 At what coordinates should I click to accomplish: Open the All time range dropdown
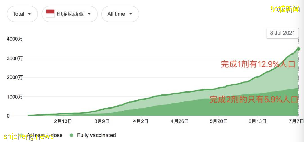coord(120,14)
